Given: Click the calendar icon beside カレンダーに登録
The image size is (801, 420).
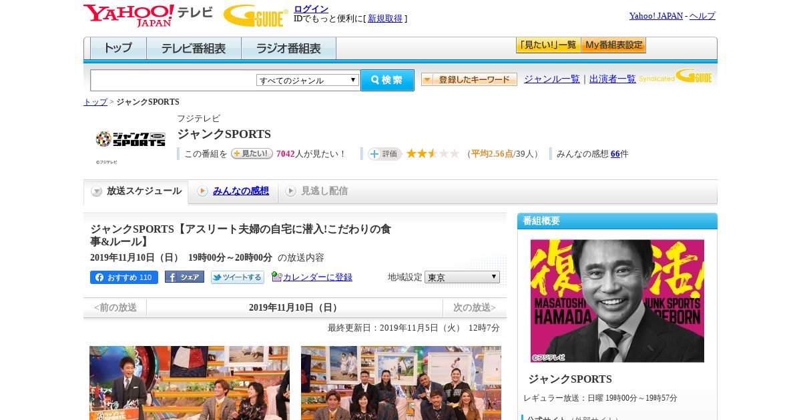Looking at the screenshot, I should (276, 277).
